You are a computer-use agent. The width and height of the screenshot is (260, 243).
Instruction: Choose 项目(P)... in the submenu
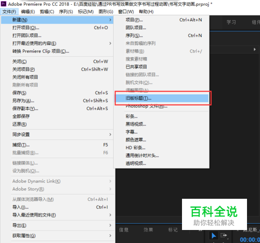tap(162, 20)
